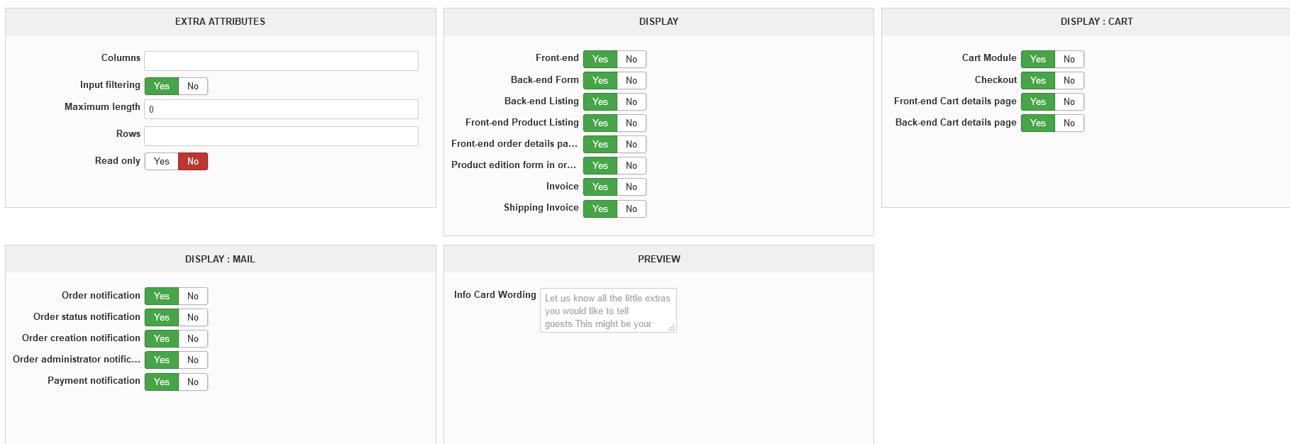1290x444 pixels.
Task: Click the Info Card Wording resize handle
Action: point(671,328)
